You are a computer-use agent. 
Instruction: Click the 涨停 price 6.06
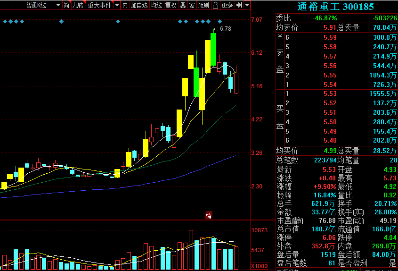click(329, 237)
